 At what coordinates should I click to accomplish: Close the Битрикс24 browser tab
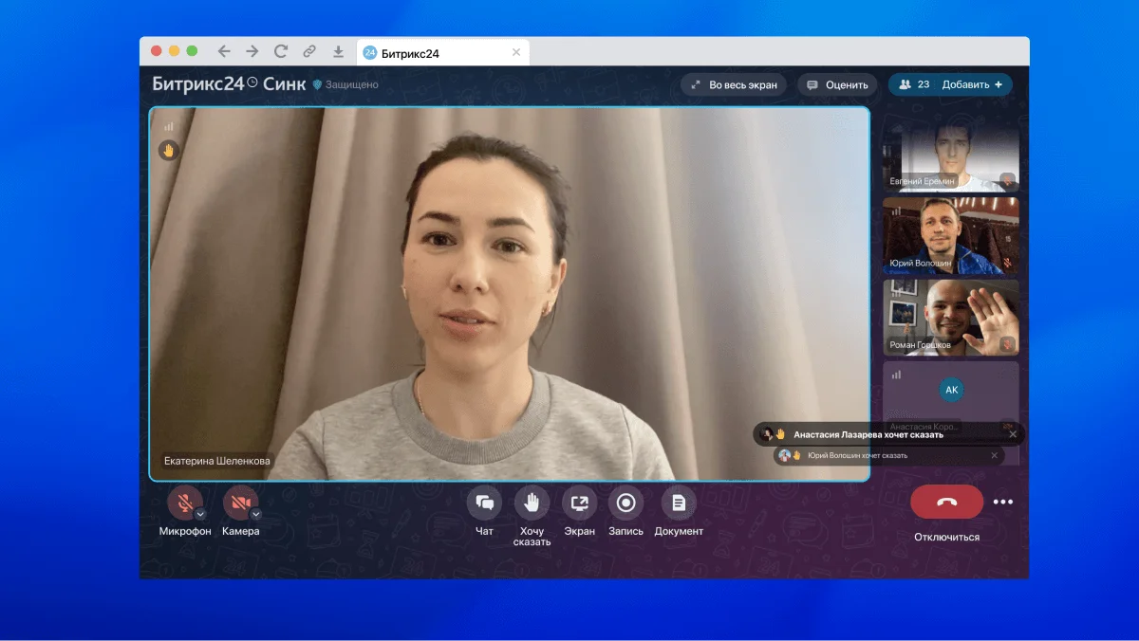(x=516, y=53)
